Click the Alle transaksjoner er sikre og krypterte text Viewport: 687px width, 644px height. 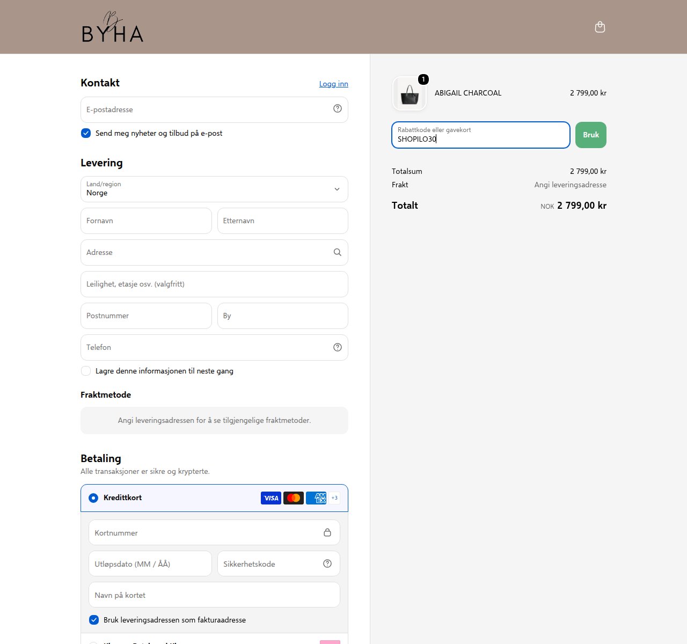[145, 471]
